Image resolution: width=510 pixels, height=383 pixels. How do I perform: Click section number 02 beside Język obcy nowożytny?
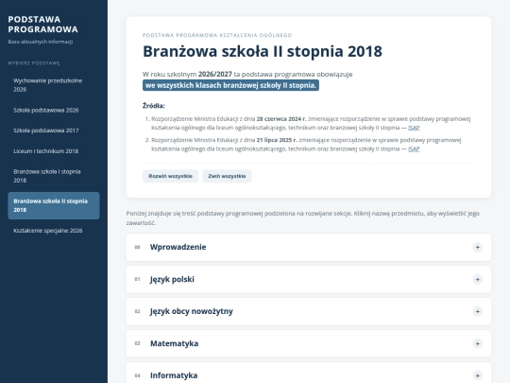137,311
